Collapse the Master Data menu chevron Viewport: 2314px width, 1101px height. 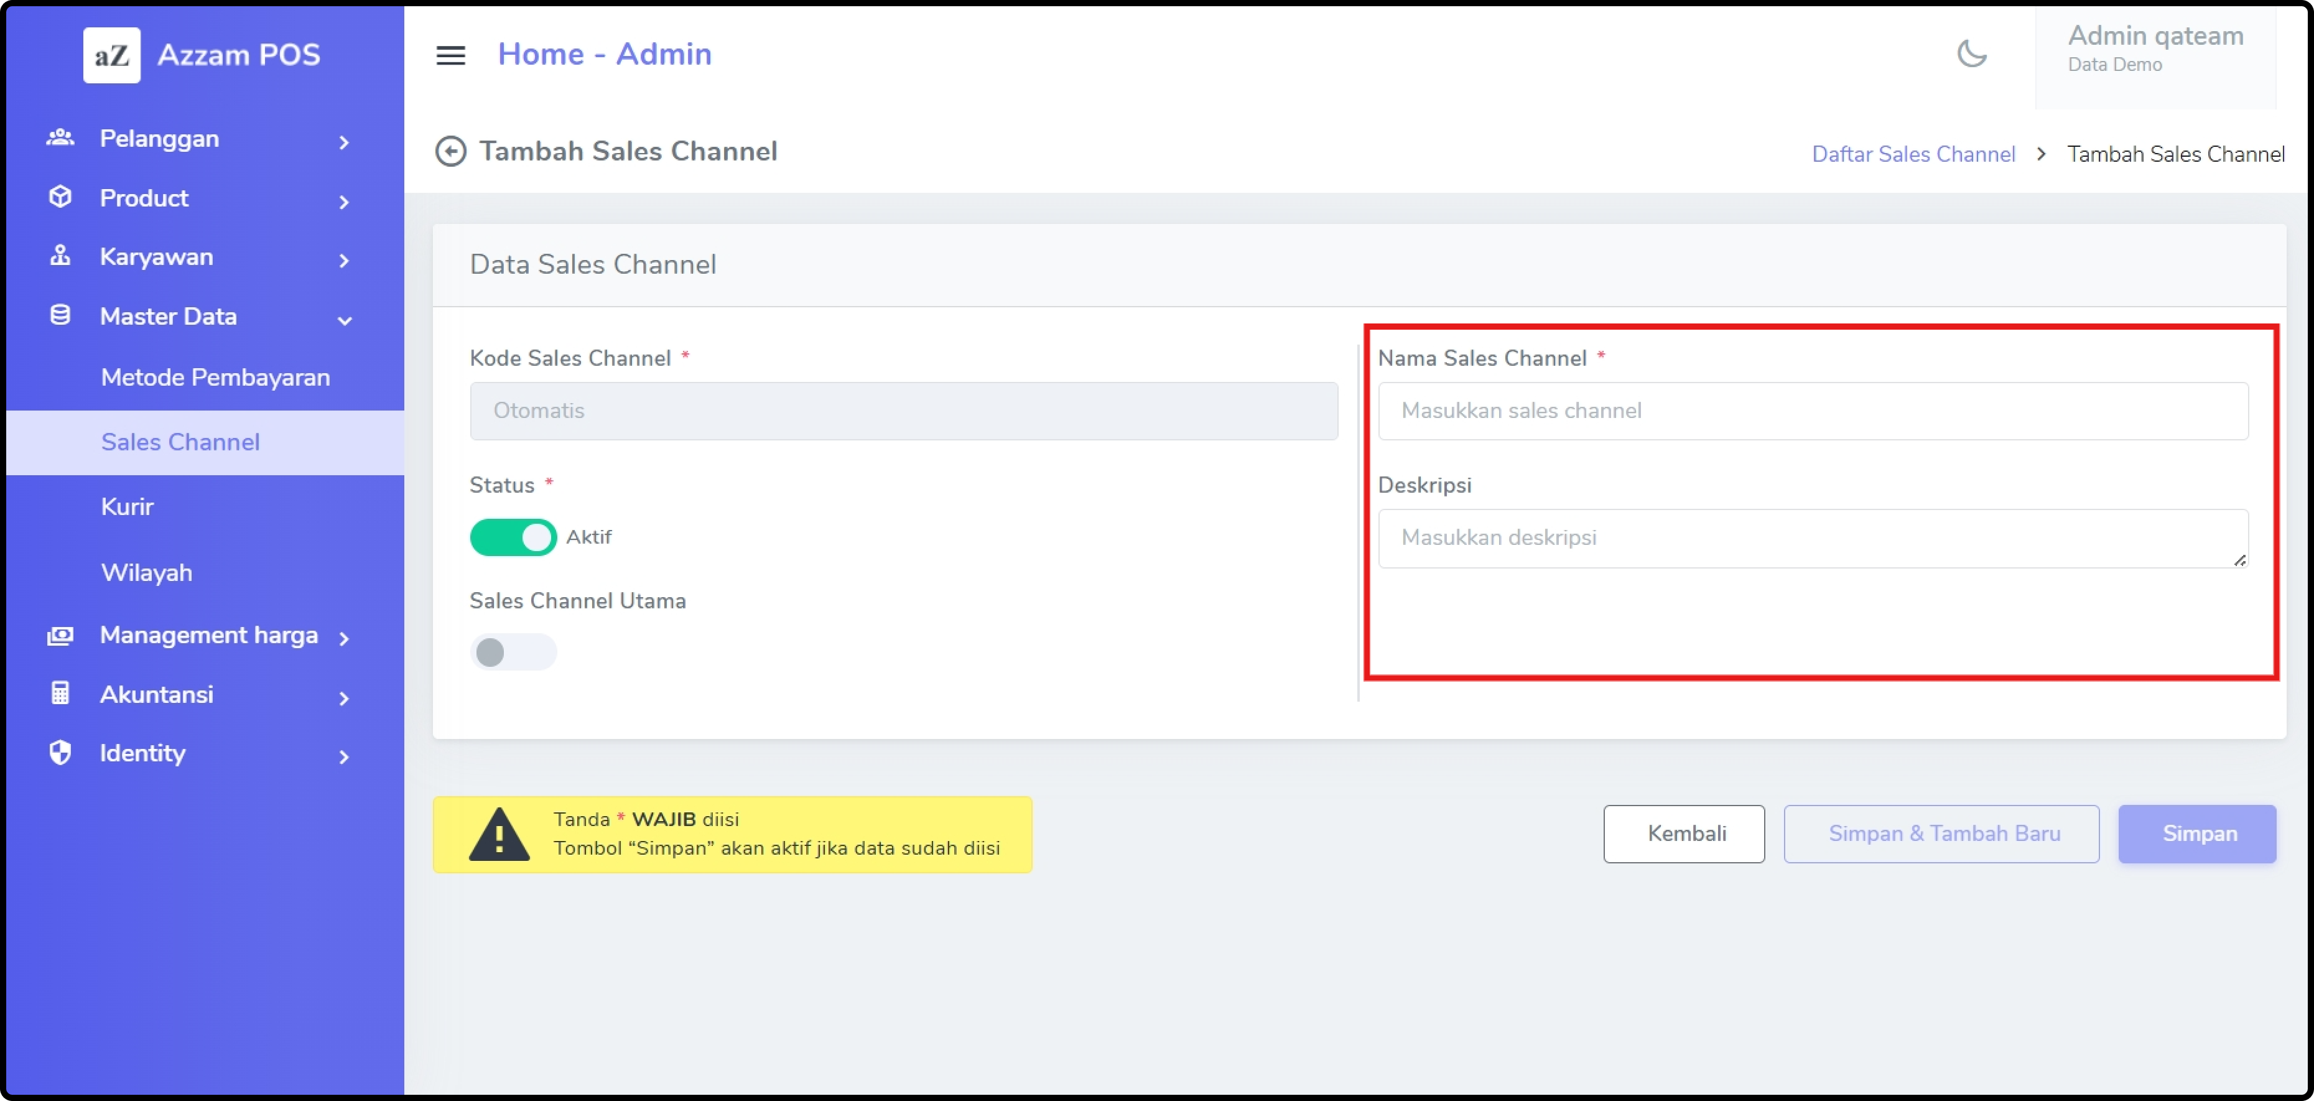[344, 320]
